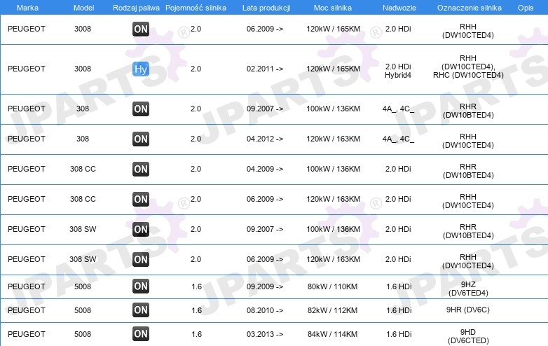Click '100kW / 136KM' in the 308 CC row
Screen dimensions: 548x346
(334, 169)
